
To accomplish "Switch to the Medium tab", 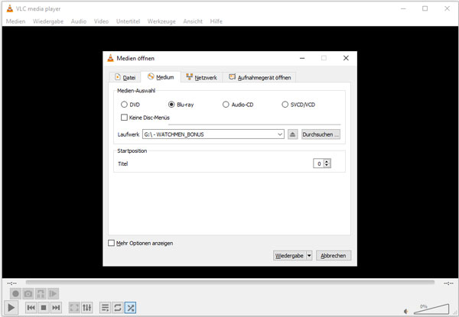I will [x=161, y=77].
